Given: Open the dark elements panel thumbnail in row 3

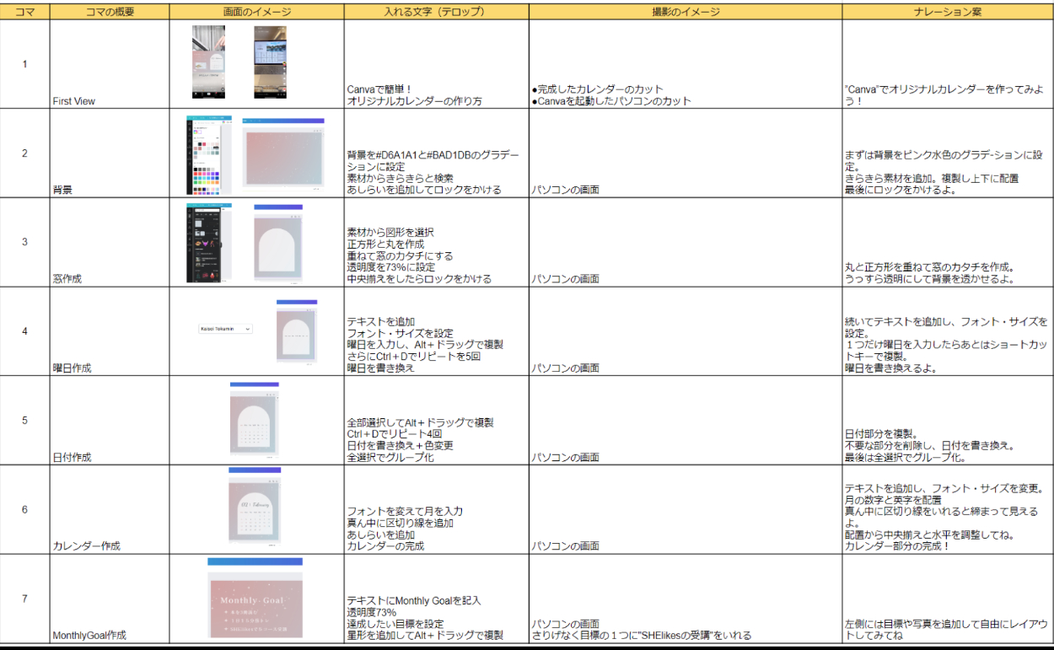Looking at the screenshot, I should tap(209, 243).
